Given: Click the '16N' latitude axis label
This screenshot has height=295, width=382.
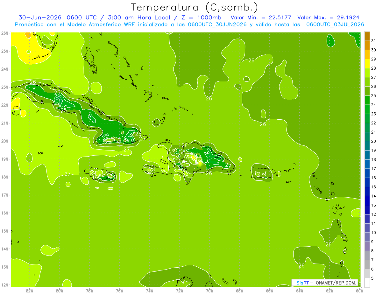Looking at the screenshot, I should pyautogui.click(x=4, y=213).
